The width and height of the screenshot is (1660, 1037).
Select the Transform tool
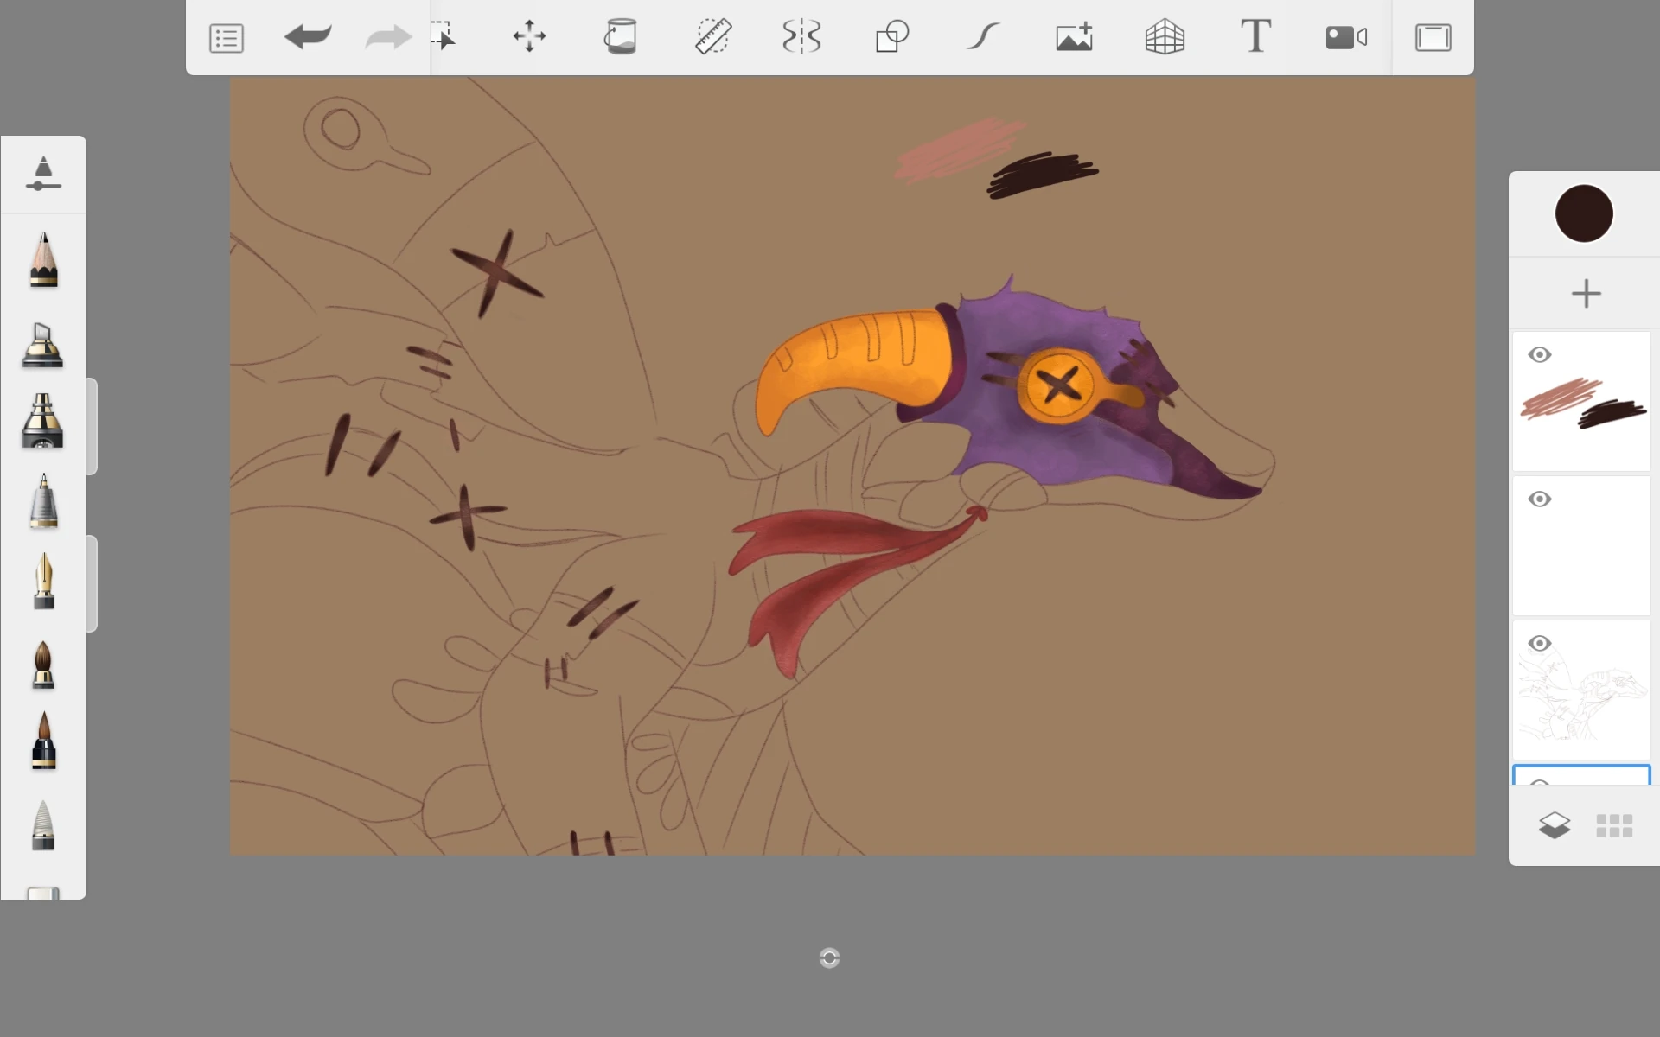coord(528,37)
